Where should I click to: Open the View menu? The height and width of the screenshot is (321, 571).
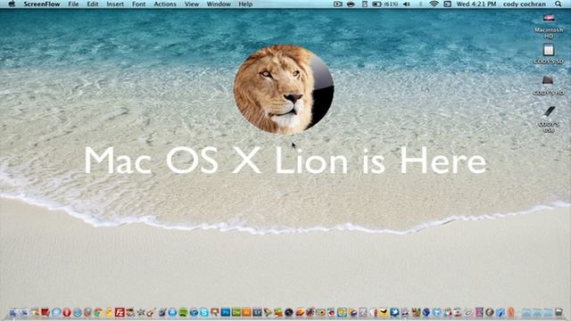192,4
